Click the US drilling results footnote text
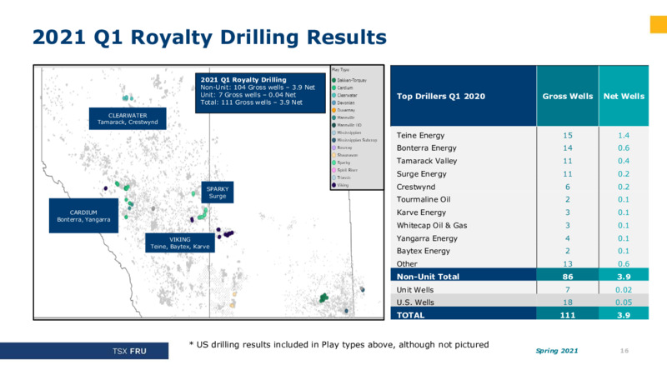Screen dimensions: 667x375 pyautogui.click(x=339, y=344)
